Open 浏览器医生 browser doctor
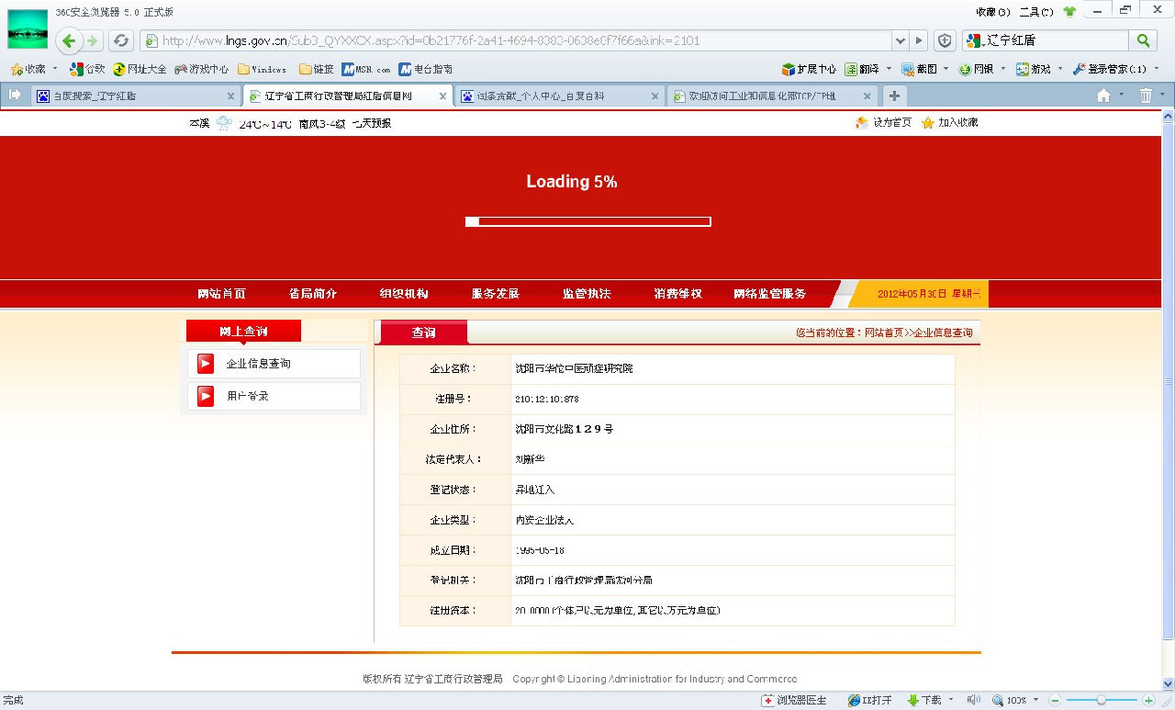This screenshot has width=1175, height=710. tap(794, 700)
